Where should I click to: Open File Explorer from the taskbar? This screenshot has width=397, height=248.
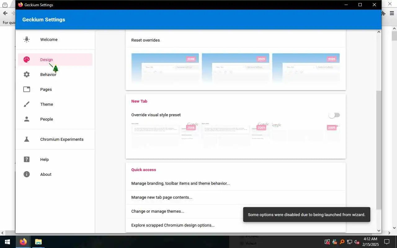point(38,242)
